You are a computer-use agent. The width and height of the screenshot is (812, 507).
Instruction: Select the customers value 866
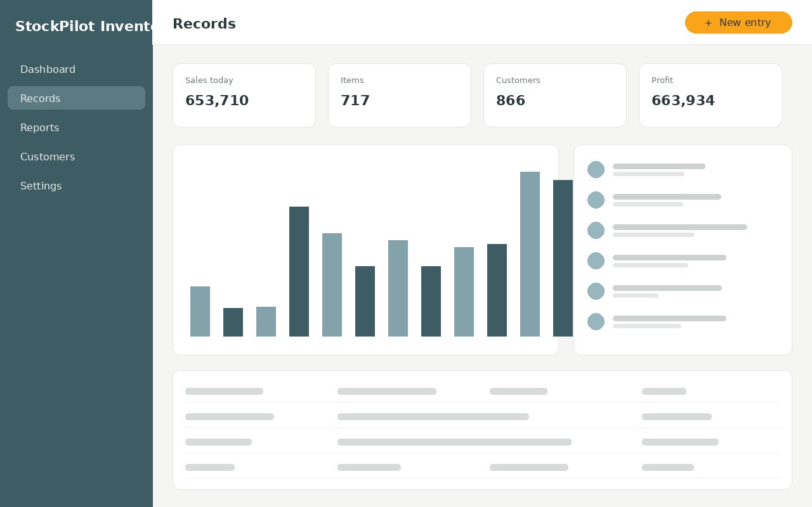(x=511, y=101)
